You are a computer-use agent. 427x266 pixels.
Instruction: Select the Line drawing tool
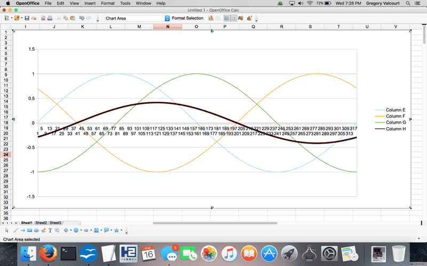tap(15, 230)
